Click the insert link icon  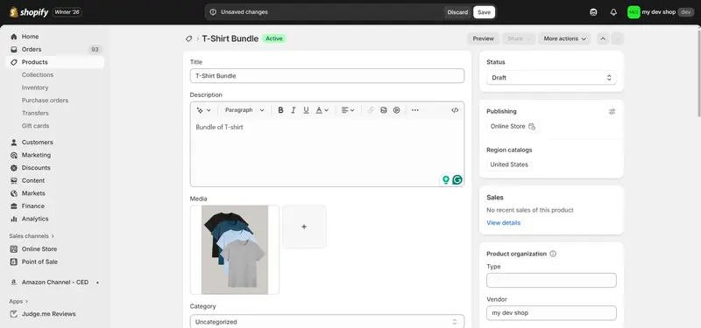[x=371, y=110]
